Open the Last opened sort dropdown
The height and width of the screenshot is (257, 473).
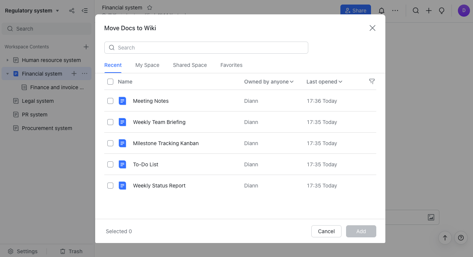coord(324,82)
